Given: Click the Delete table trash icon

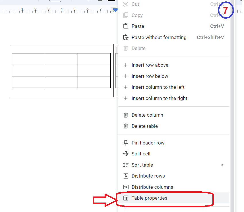Looking at the screenshot, I should pyautogui.click(x=126, y=126).
